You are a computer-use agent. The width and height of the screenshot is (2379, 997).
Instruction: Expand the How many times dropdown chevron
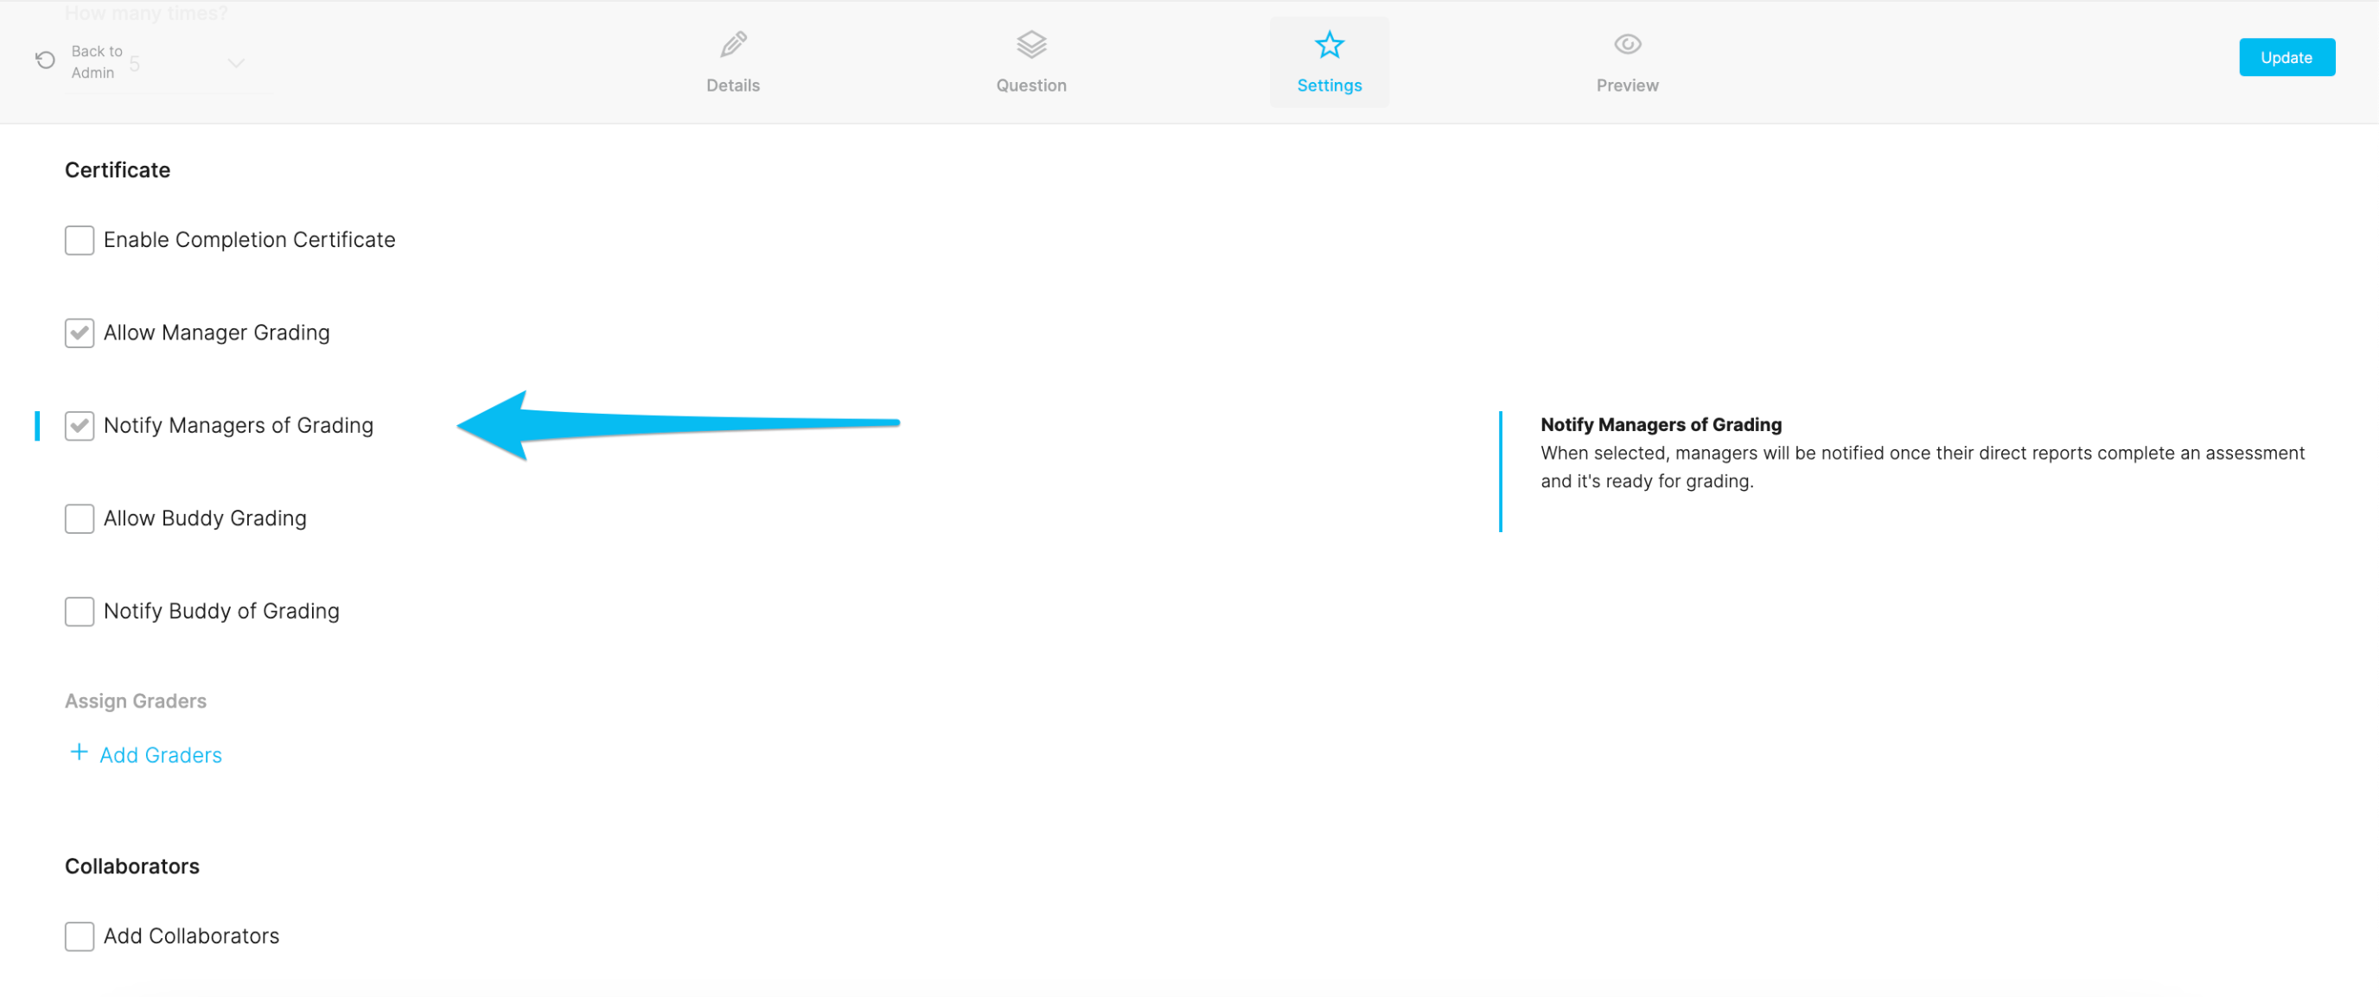pos(236,63)
